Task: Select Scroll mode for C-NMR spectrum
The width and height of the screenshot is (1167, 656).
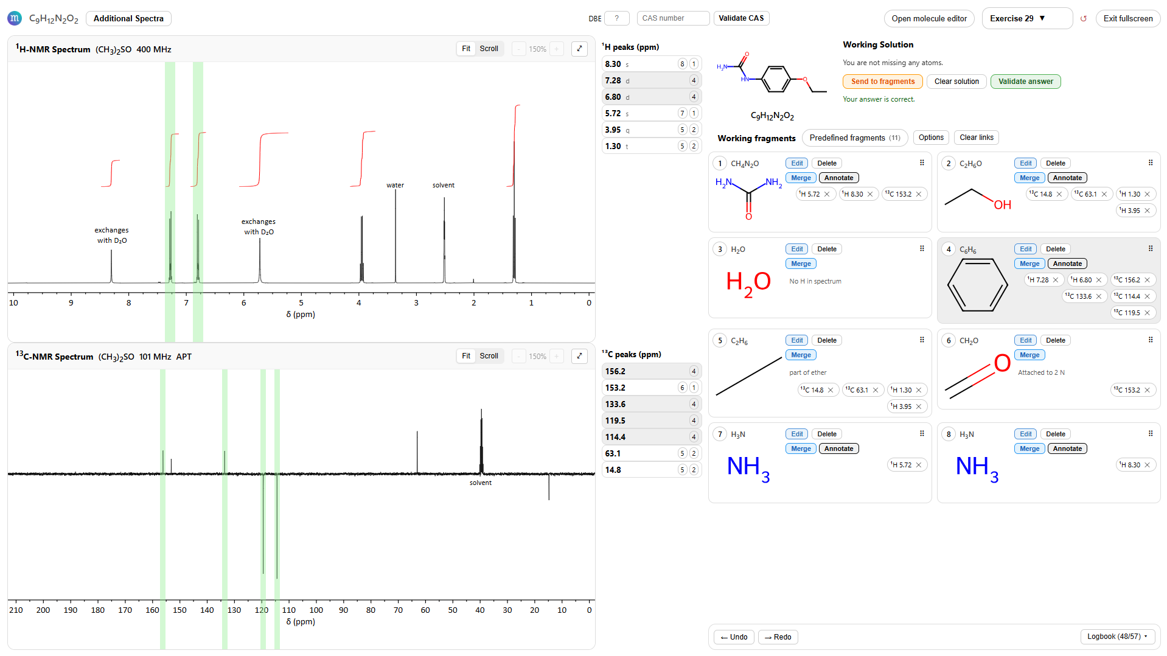Action: [489, 356]
